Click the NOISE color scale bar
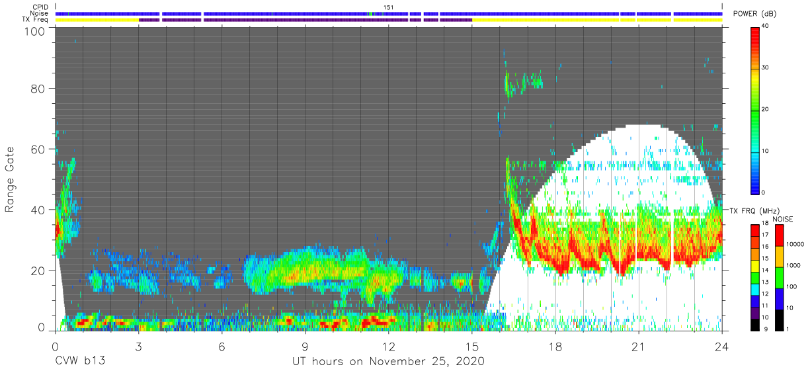Viewport: 812px width, 375px height. pos(778,278)
